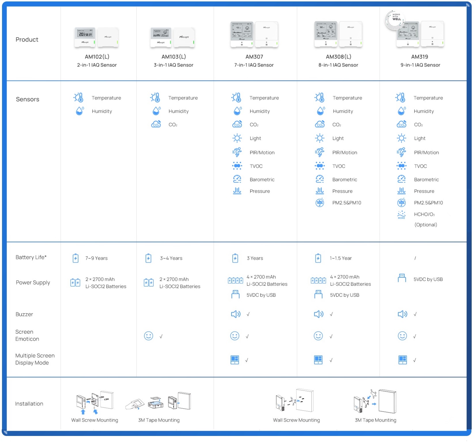Click the right Wall Screw Mounting illustration
476x442 pixels.
pos(295,401)
